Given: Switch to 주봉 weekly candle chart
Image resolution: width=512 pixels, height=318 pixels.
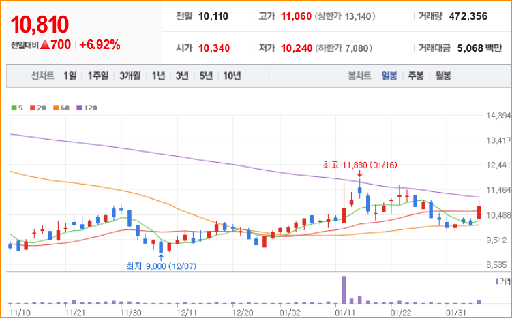Looking at the screenshot, I should coord(416,76).
